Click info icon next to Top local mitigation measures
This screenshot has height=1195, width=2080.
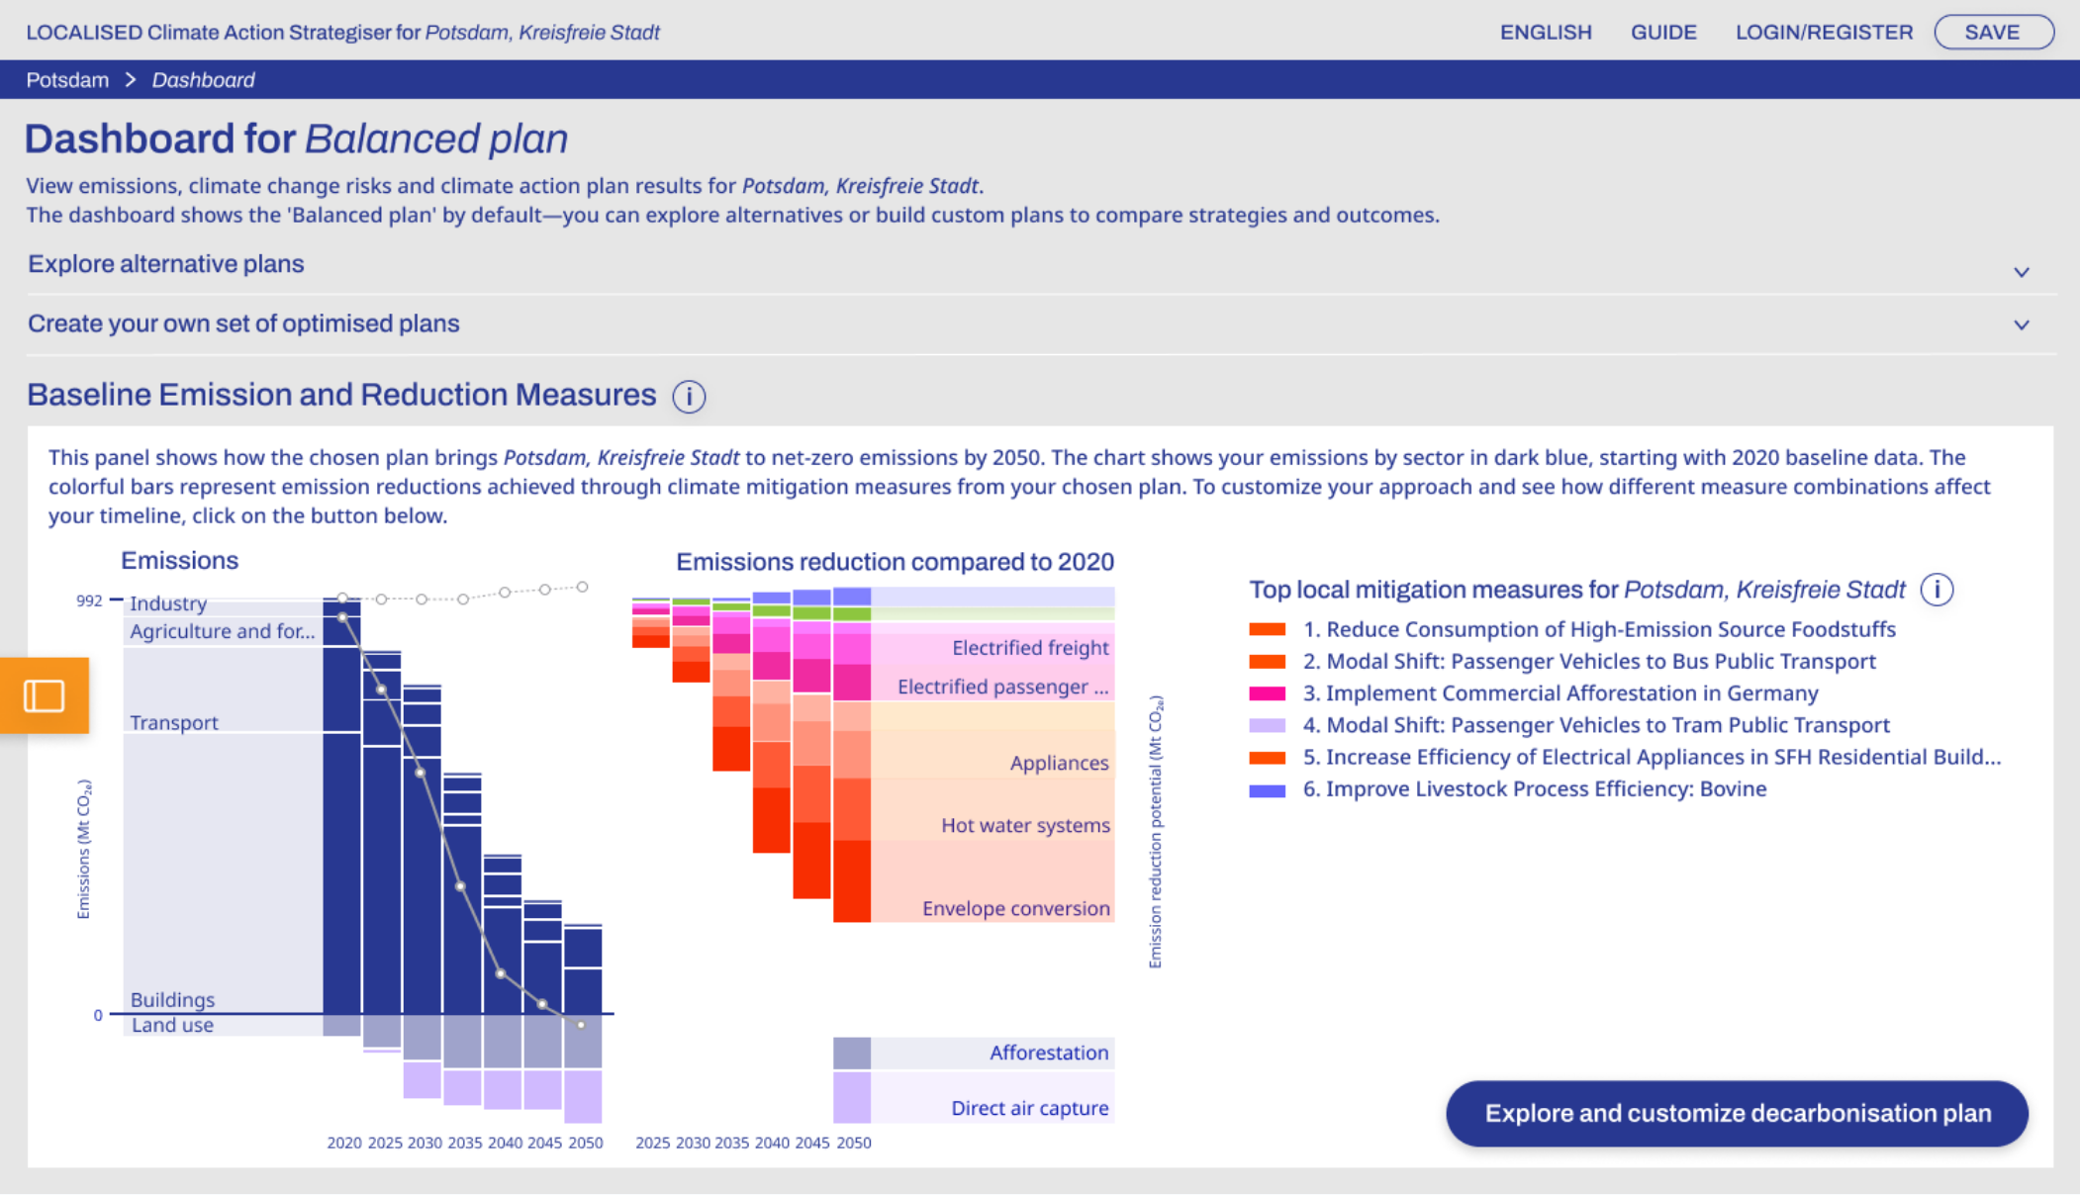pos(1936,590)
